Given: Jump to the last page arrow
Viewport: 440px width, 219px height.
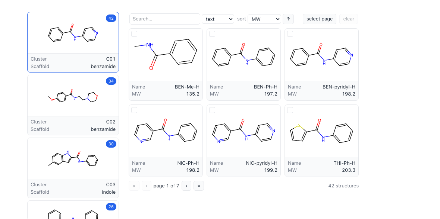Looking at the screenshot, I should click(199, 186).
